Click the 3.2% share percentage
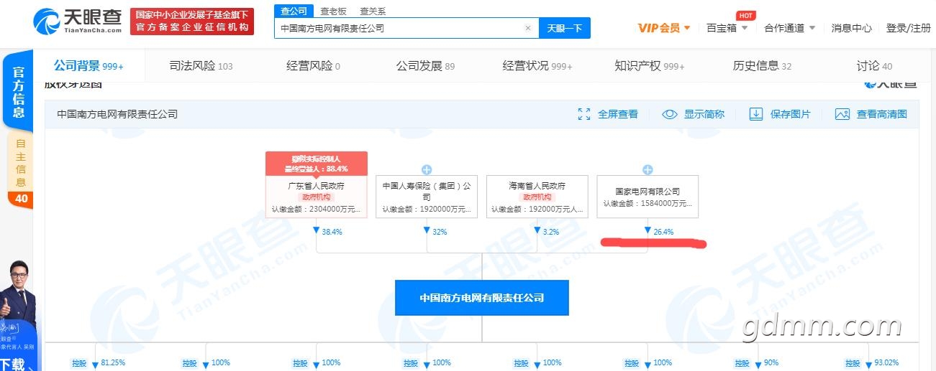Screen dimensions: 936x371 point(550,232)
